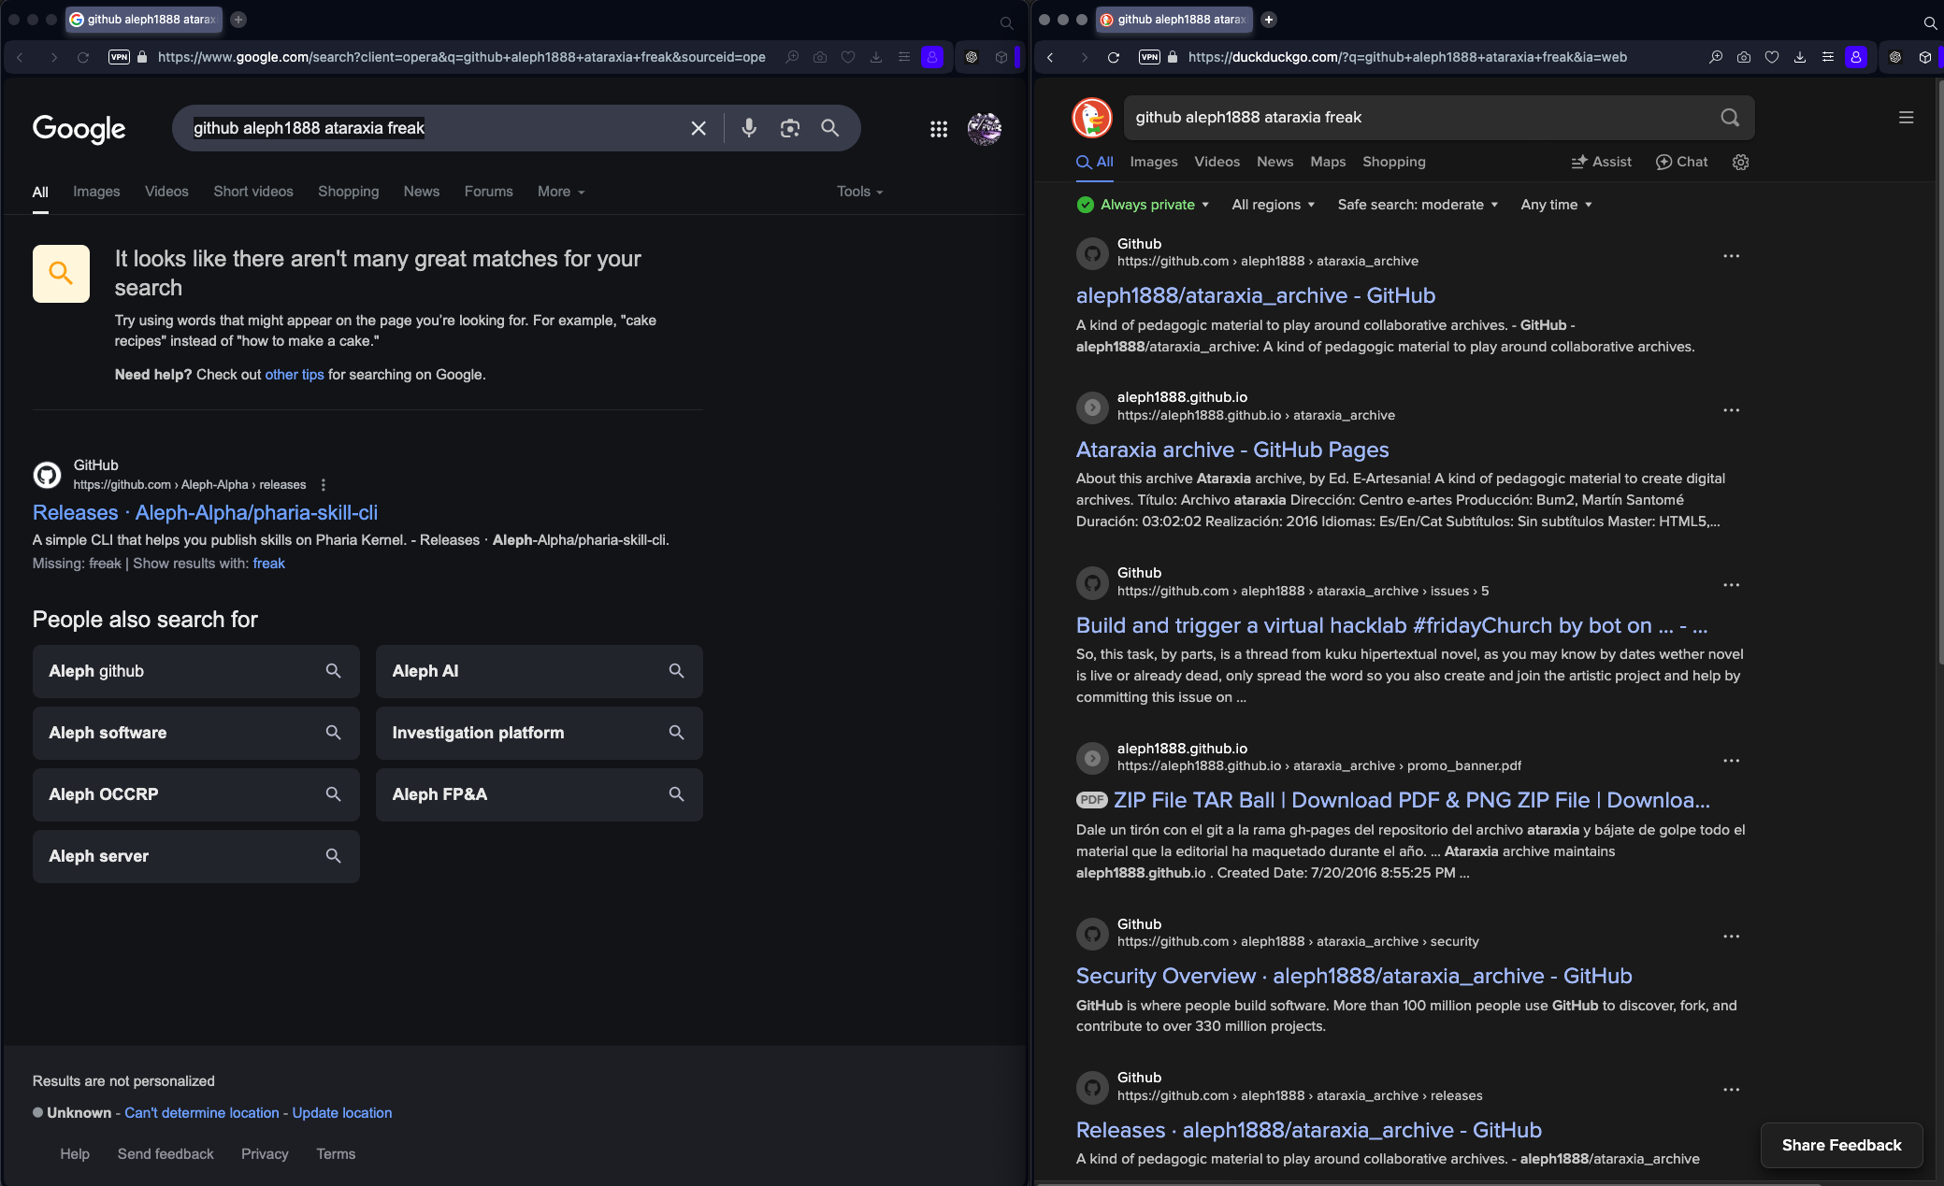Open the Google apps grid icon
The width and height of the screenshot is (1944, 1186).
pyautogui.click(x=939, y=129)
